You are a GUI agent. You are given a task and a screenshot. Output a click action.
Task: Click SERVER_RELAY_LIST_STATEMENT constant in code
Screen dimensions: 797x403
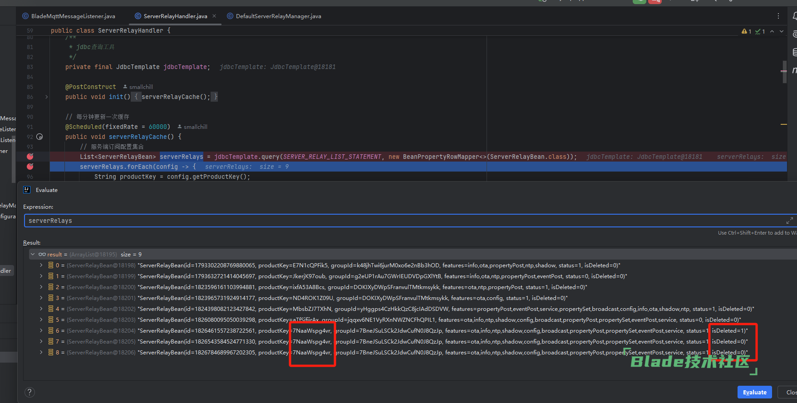coord(332,157)
